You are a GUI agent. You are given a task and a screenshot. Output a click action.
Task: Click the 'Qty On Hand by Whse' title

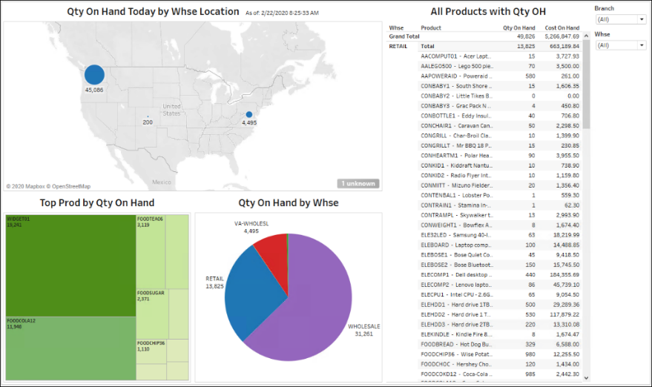tap(288, 203)
